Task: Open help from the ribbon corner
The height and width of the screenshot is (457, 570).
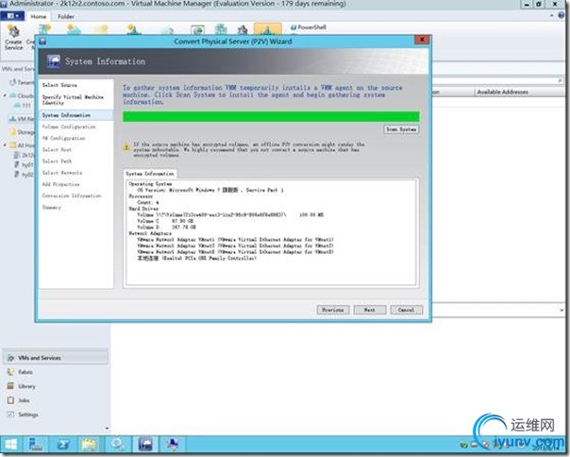Action: pos(562,16)
